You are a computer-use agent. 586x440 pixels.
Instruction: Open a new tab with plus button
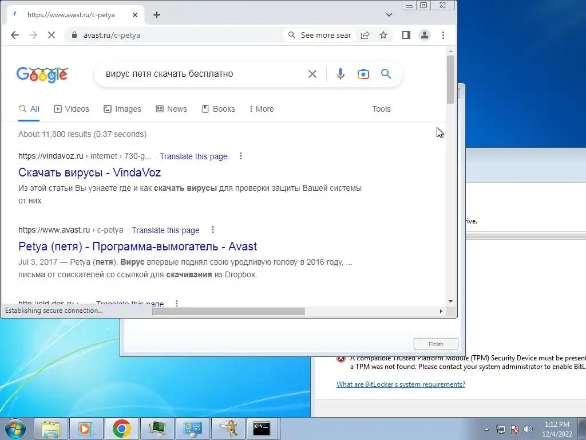(x=157, y=15)
